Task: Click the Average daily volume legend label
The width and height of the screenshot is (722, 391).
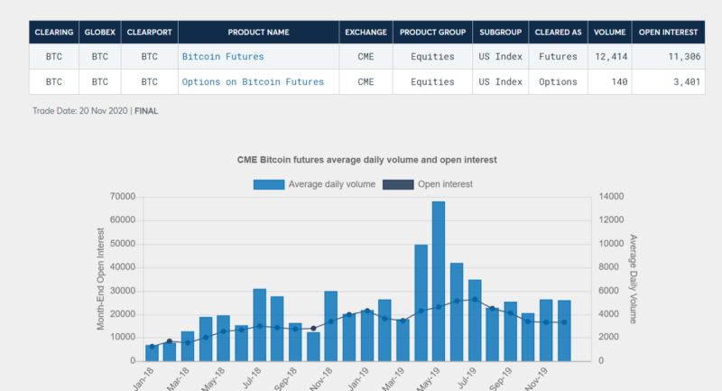Action: click(331, 184)
